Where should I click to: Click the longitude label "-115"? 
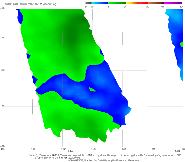pyautogui.click(x=32, y=149)
